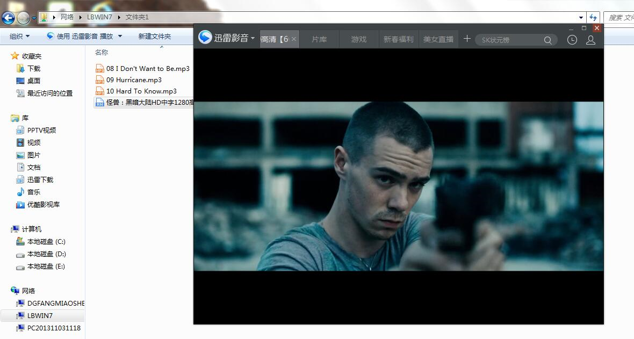
Task: Select 收藏夹 in the navigation pane
Action: tap(32, 56)
